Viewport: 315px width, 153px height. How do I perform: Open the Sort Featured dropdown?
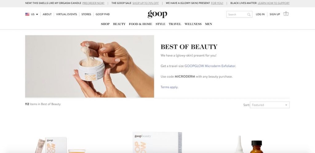click(x=269, y=105)
